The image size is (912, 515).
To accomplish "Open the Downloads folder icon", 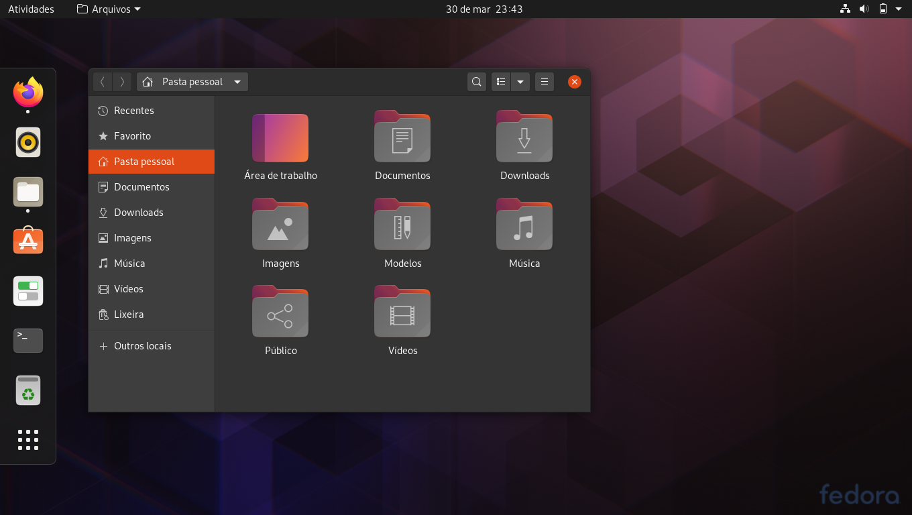I will 524,136.
